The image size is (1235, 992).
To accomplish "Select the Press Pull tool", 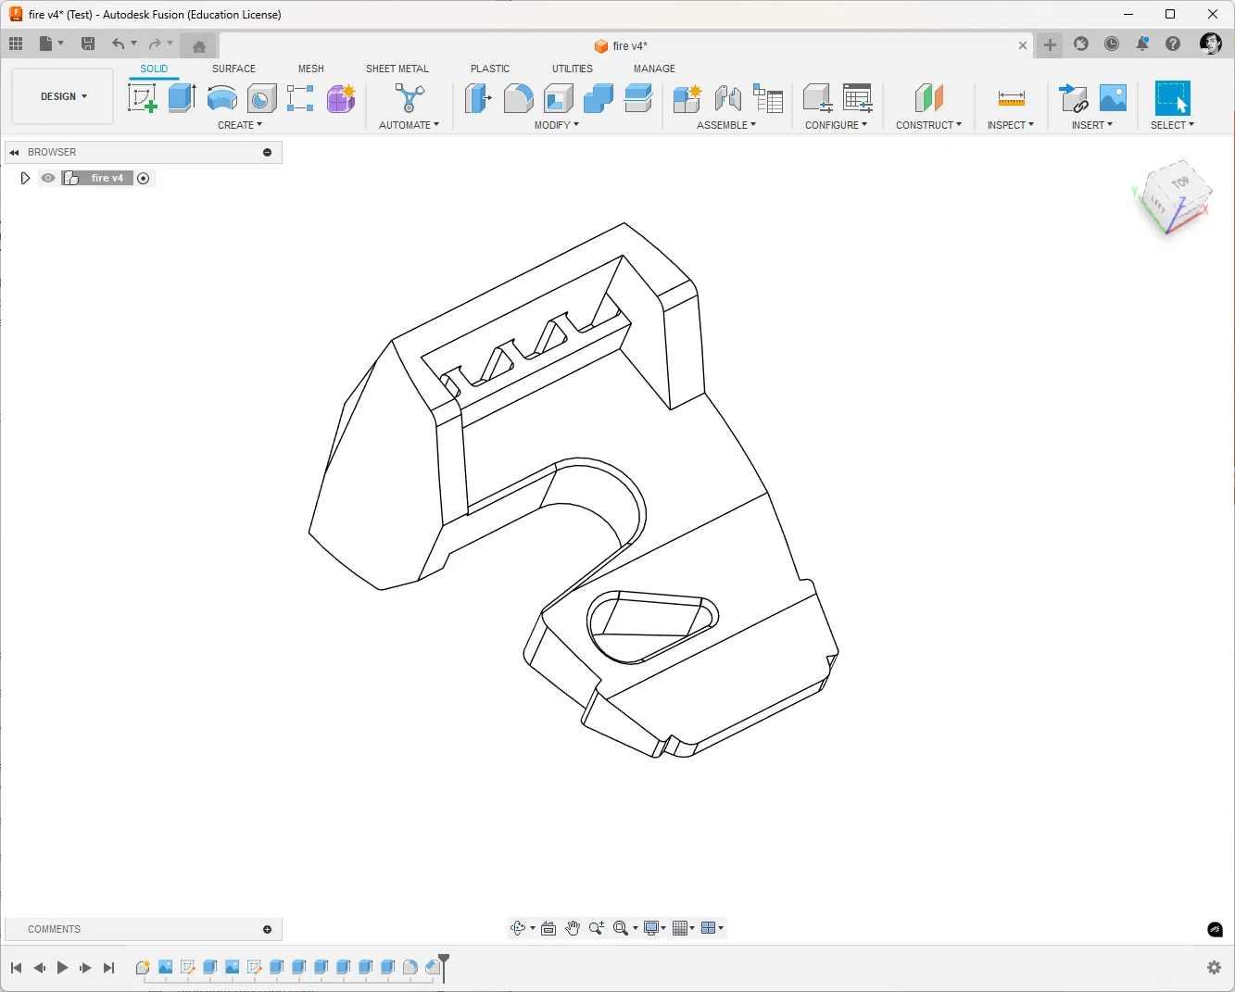I will coord(477,97).
